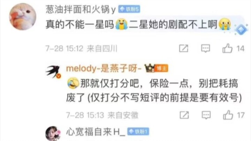Screen dimensions: 251x141
Task: Reply to melody-是燕子呀-'s comment
Action: [x=206, y=115]
